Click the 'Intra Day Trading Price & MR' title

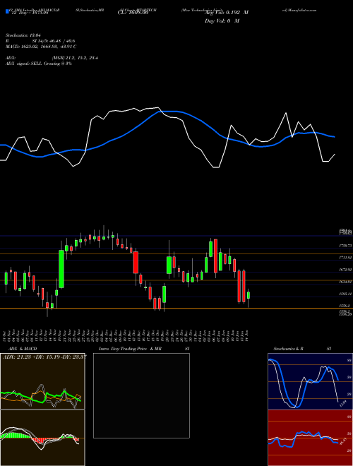(x=130, y=349)
